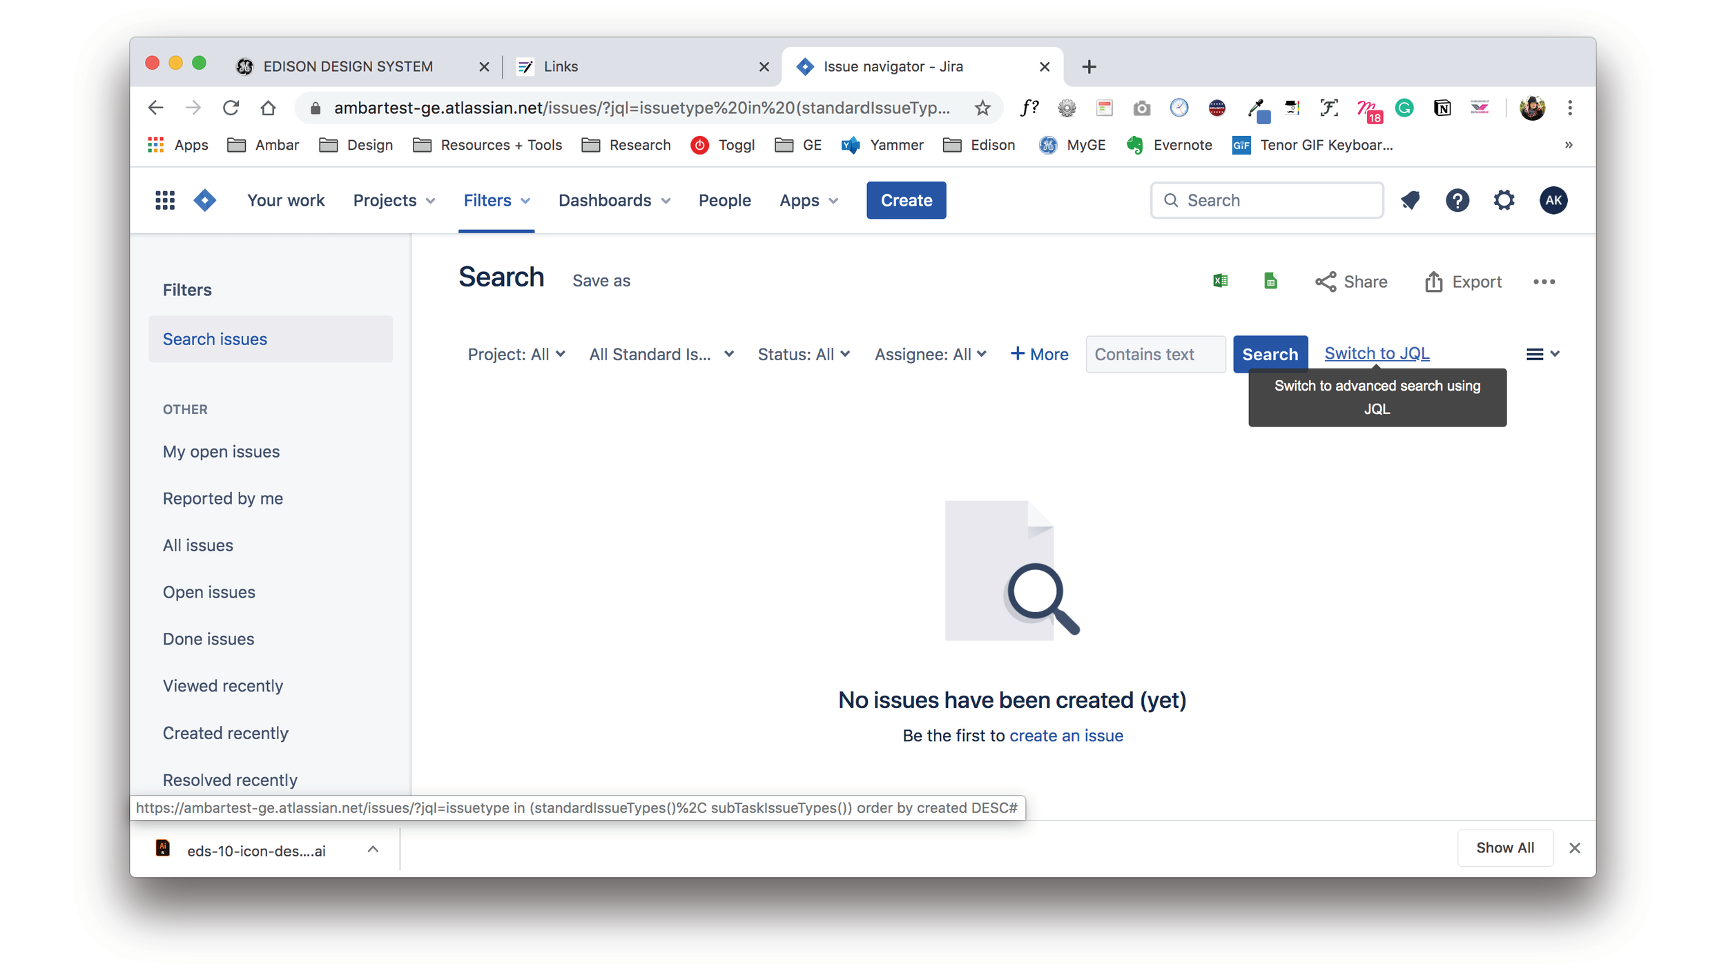Click the Grammarly extension icon
Image resolution: width=1726 pixels, height=971 pixels.
1404,108
